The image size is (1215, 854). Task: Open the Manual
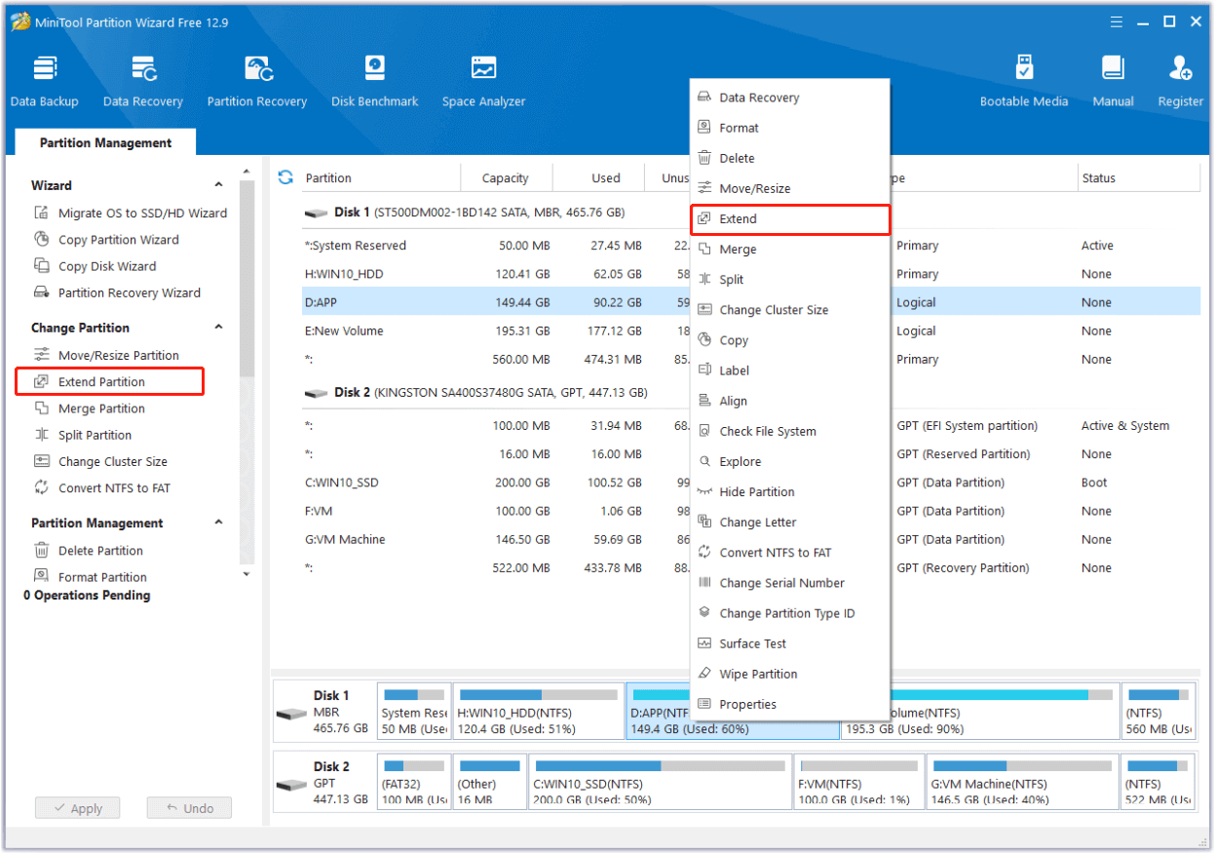click(x=1113, y=82)
